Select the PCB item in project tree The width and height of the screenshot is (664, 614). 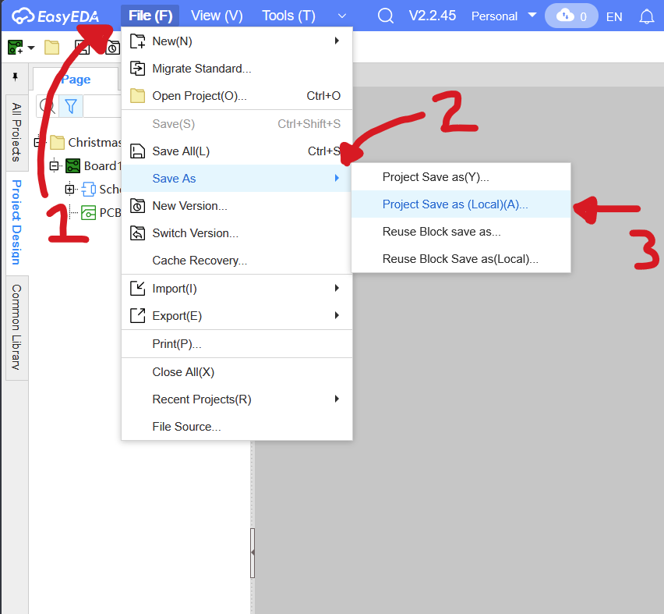(109, 212)
